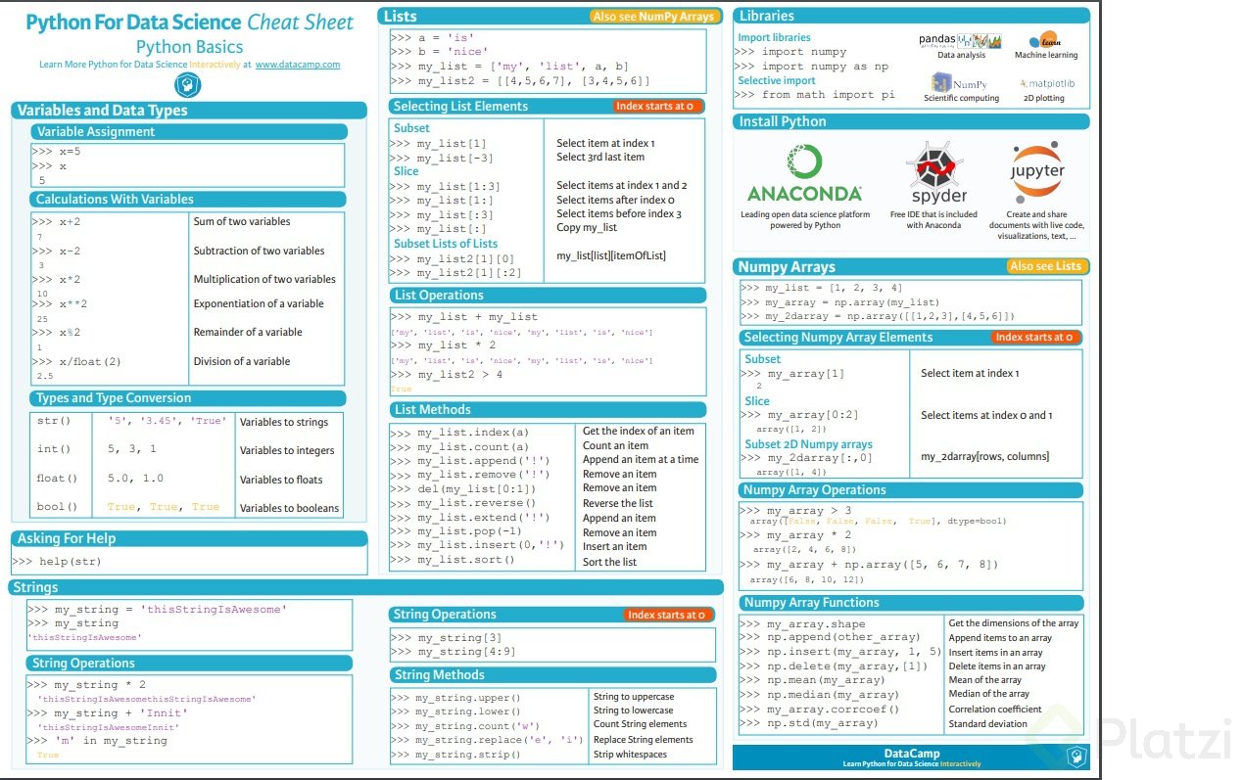The image size is (1244, 780).
Task: Click the 'my_string.upper()' code line
Action: [455, 698]
